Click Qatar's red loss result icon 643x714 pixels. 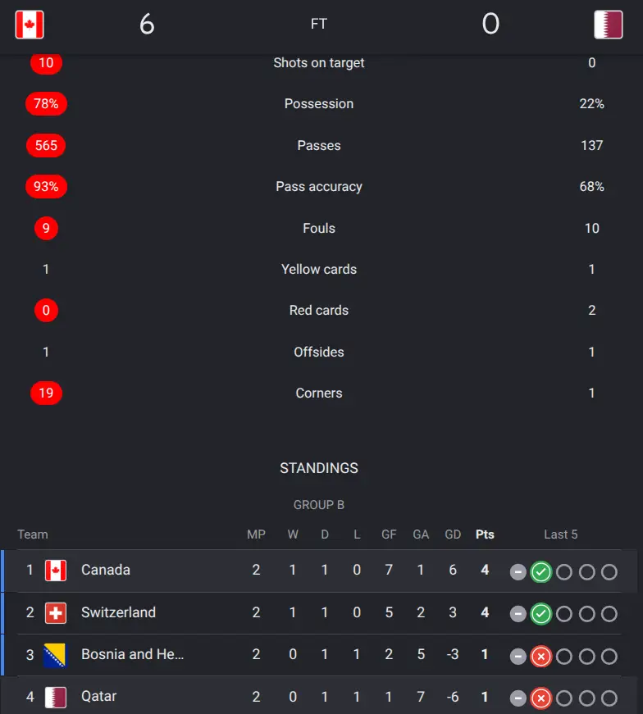[541, 698]
